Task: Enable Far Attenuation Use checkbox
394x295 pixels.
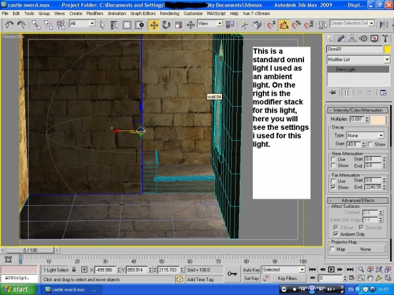Action: (x=334, y=181)
